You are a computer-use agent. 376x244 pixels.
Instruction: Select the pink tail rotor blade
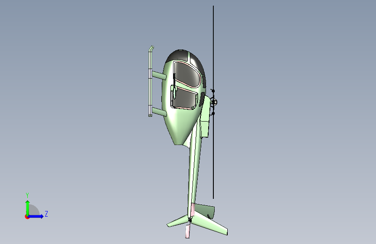(187, 231)
